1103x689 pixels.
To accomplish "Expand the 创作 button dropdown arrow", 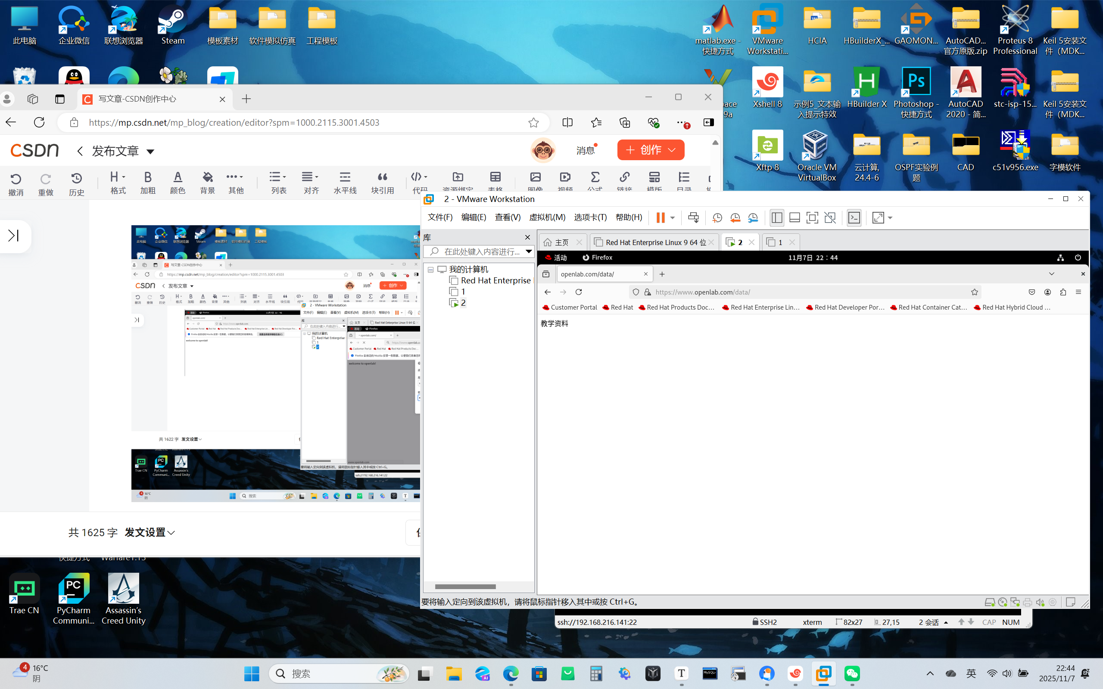I will tap(672, 150).
